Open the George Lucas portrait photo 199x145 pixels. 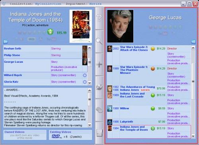[120, 26]
